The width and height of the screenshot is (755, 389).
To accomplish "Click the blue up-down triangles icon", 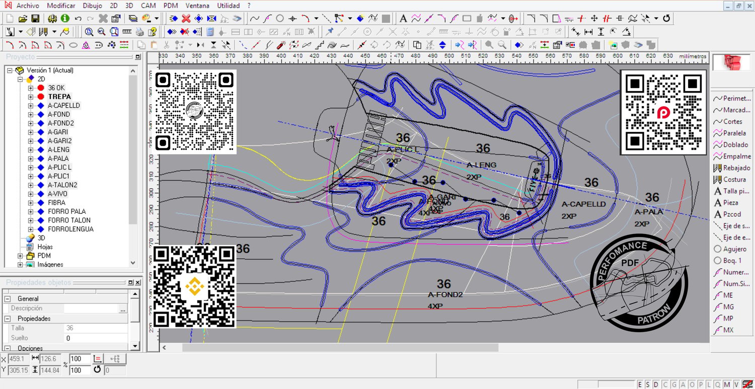I will click(442, 45).
